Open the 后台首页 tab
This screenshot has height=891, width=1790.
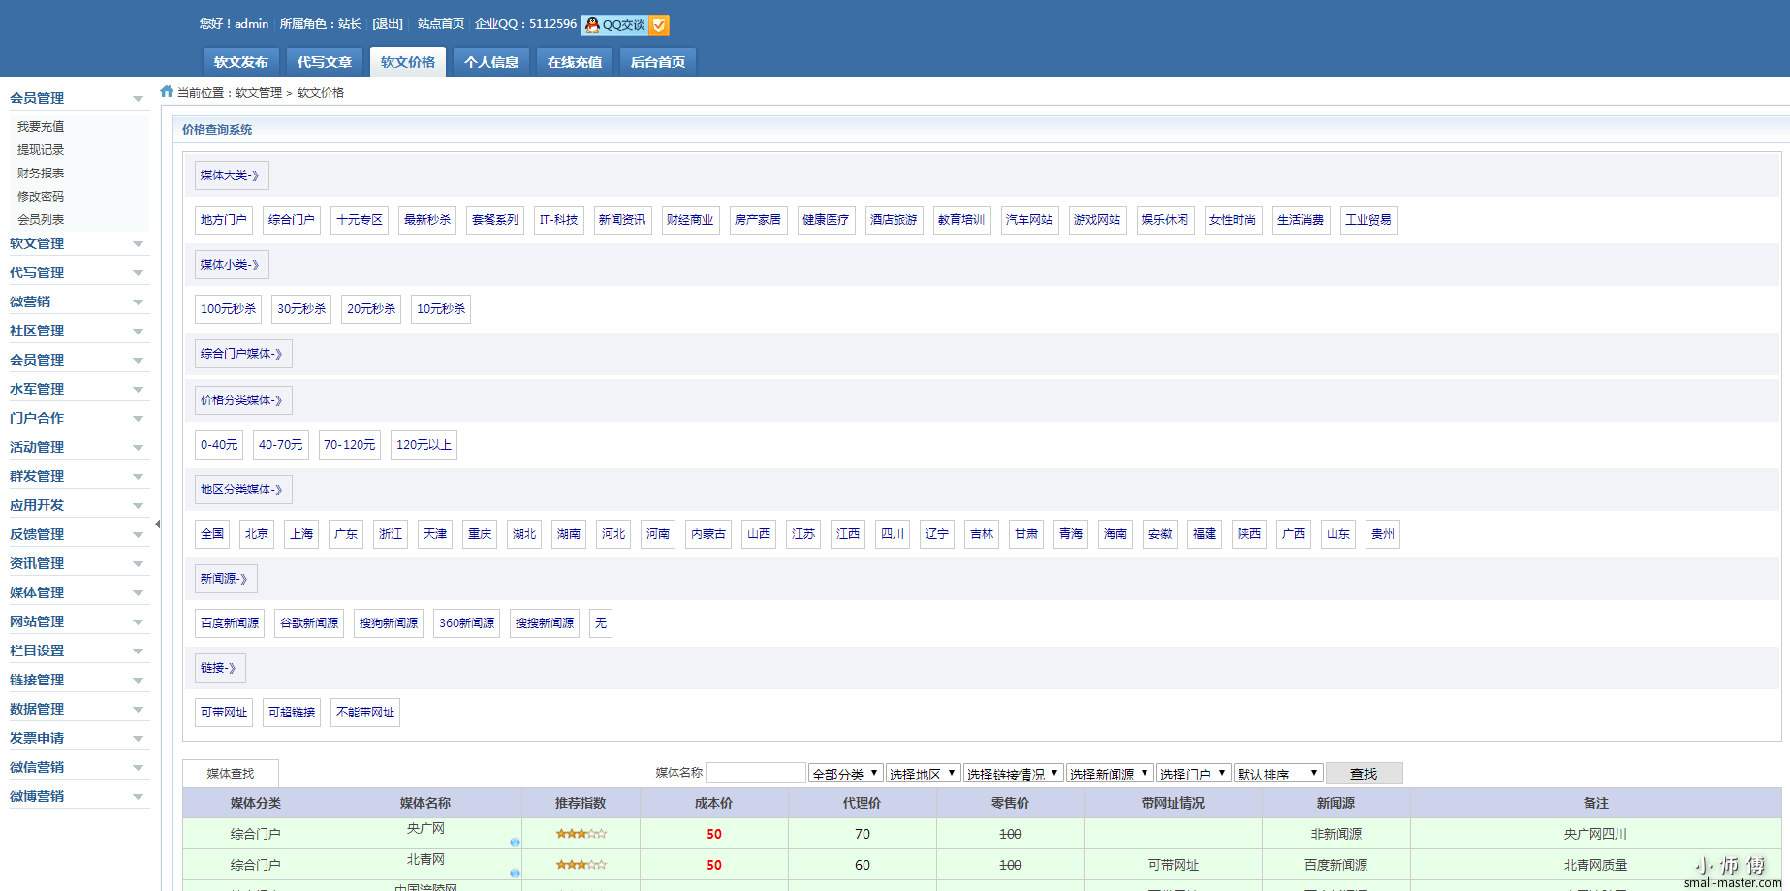658,62
